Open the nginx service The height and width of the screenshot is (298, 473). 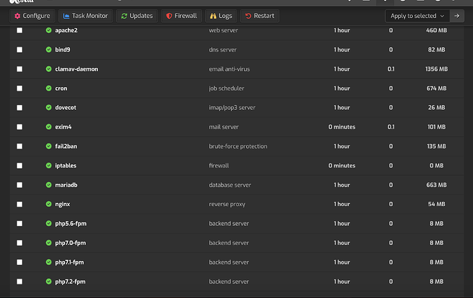[x=62, y=205]
